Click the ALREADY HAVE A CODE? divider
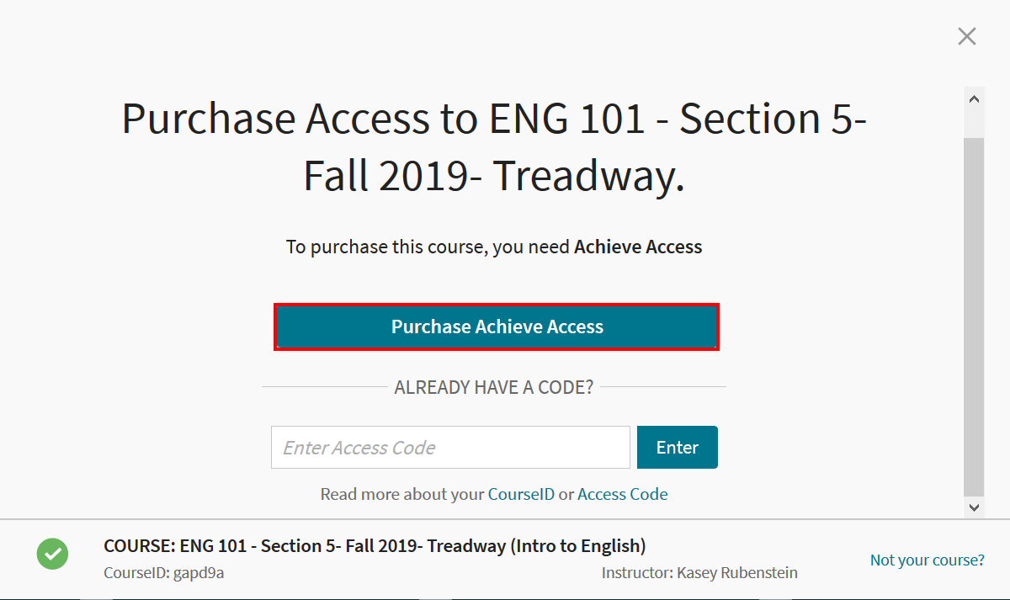 coord(494,386)
